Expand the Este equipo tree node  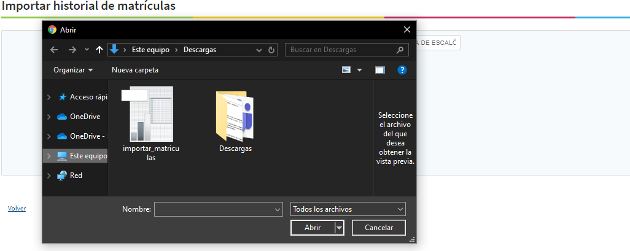point(49,156)
